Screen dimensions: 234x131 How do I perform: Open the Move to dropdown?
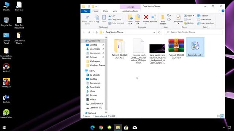pos(130,20)
